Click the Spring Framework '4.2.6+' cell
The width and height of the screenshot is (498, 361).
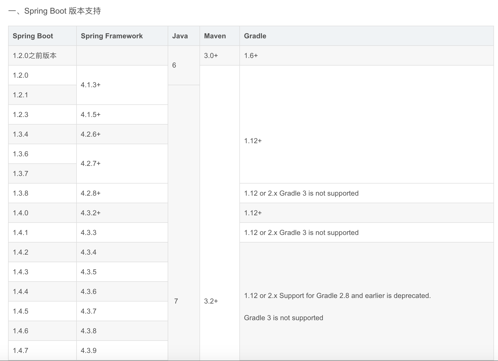pos(122,134)
